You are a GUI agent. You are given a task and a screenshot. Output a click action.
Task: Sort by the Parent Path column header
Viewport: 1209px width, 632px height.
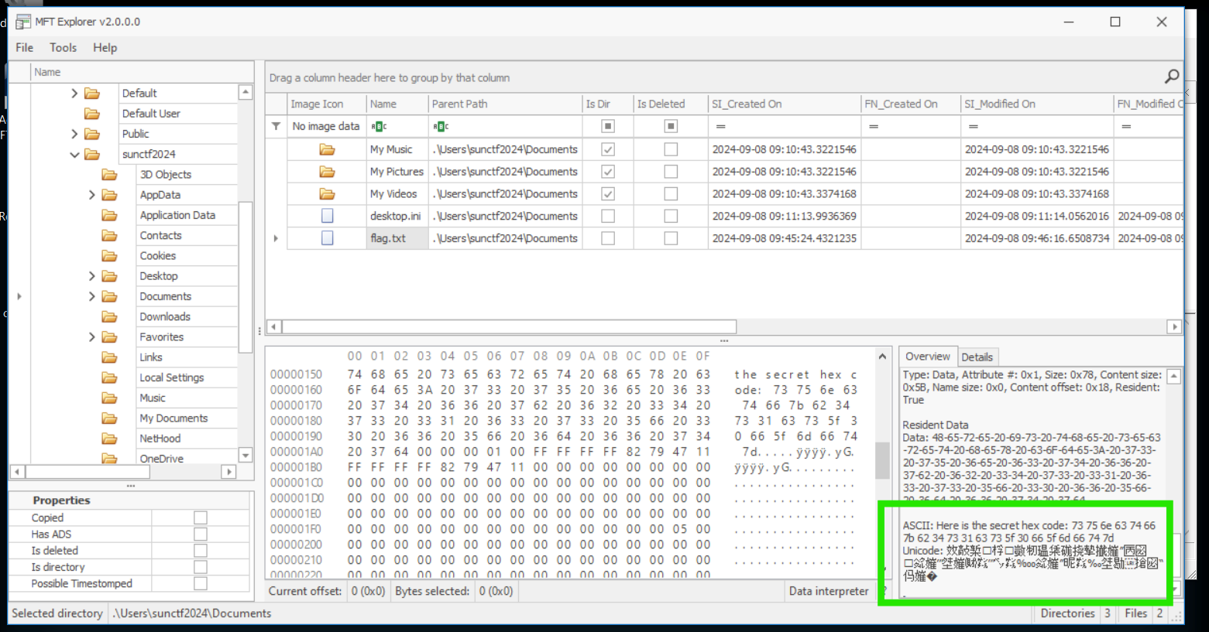pos(505,104)
